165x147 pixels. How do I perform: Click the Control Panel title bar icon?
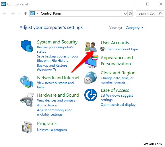point(3,4)
